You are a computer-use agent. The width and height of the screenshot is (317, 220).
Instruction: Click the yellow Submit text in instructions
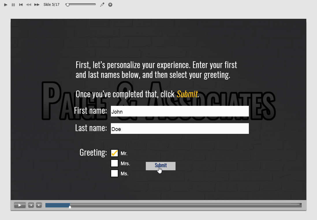(187, 94)
